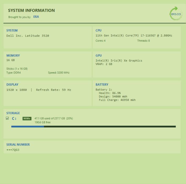Click the Intel Core i7-1165G7 processor name
186x184 pixels.
pyautogui.click(x=134, y=35)
